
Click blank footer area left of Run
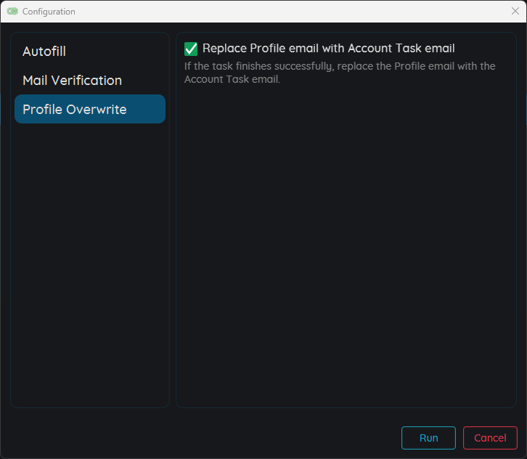(203, 438)
